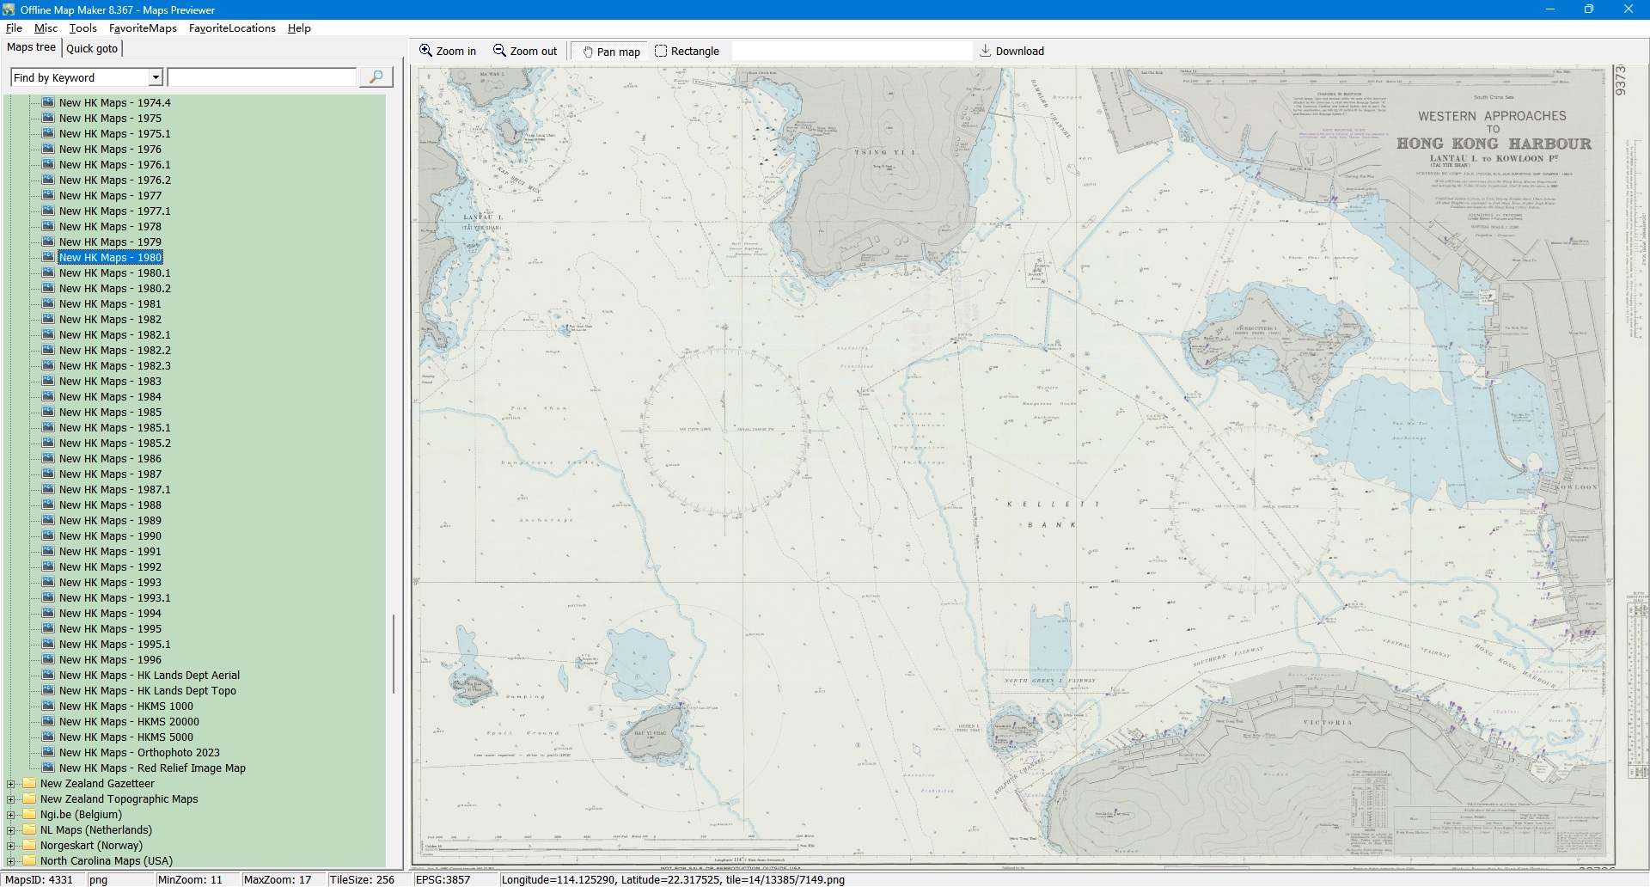The image size is (1650, 887).
Task: Click the app icon in the title bar
Action: coord(9,9)
